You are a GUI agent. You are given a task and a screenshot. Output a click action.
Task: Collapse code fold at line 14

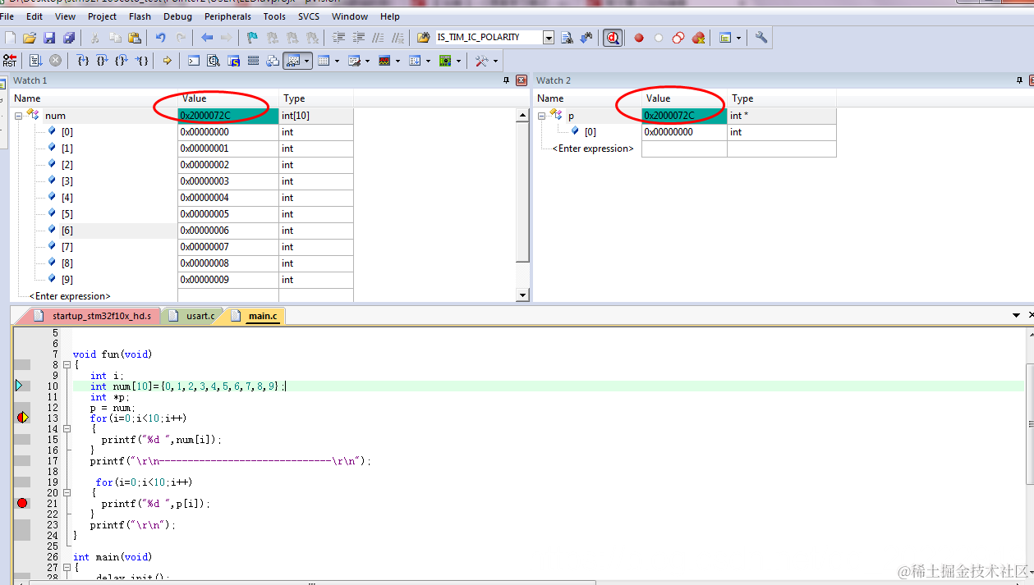(67, 429)
